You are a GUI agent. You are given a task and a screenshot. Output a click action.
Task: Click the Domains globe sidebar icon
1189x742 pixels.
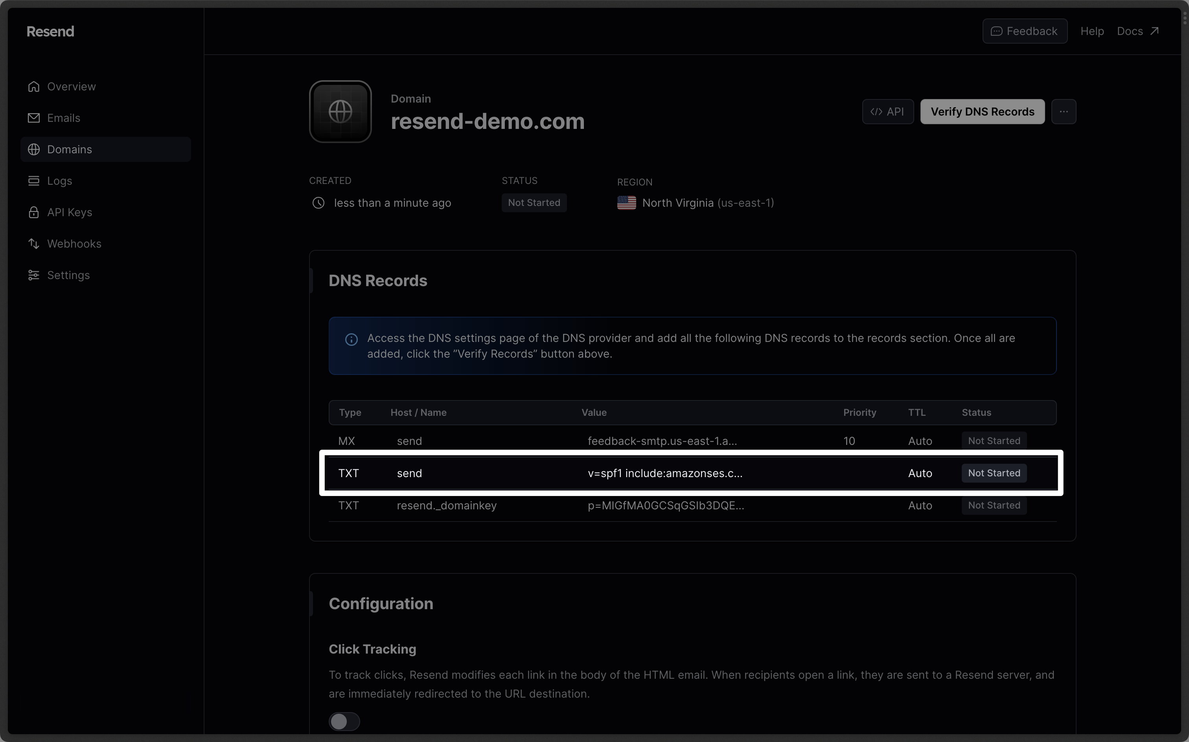click(33, 149)
